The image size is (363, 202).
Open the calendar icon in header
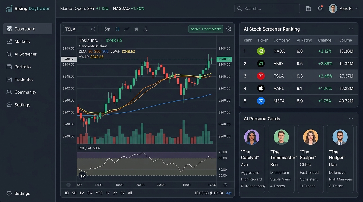tap(308, 8)
